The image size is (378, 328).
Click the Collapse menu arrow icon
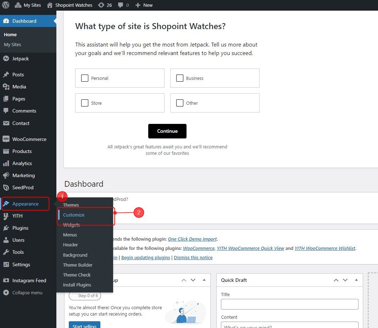tap(6, 293)
